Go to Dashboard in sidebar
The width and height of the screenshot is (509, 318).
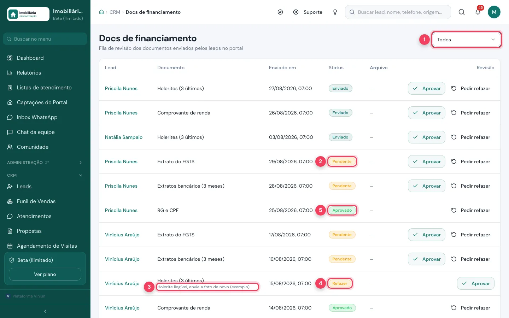45,58
